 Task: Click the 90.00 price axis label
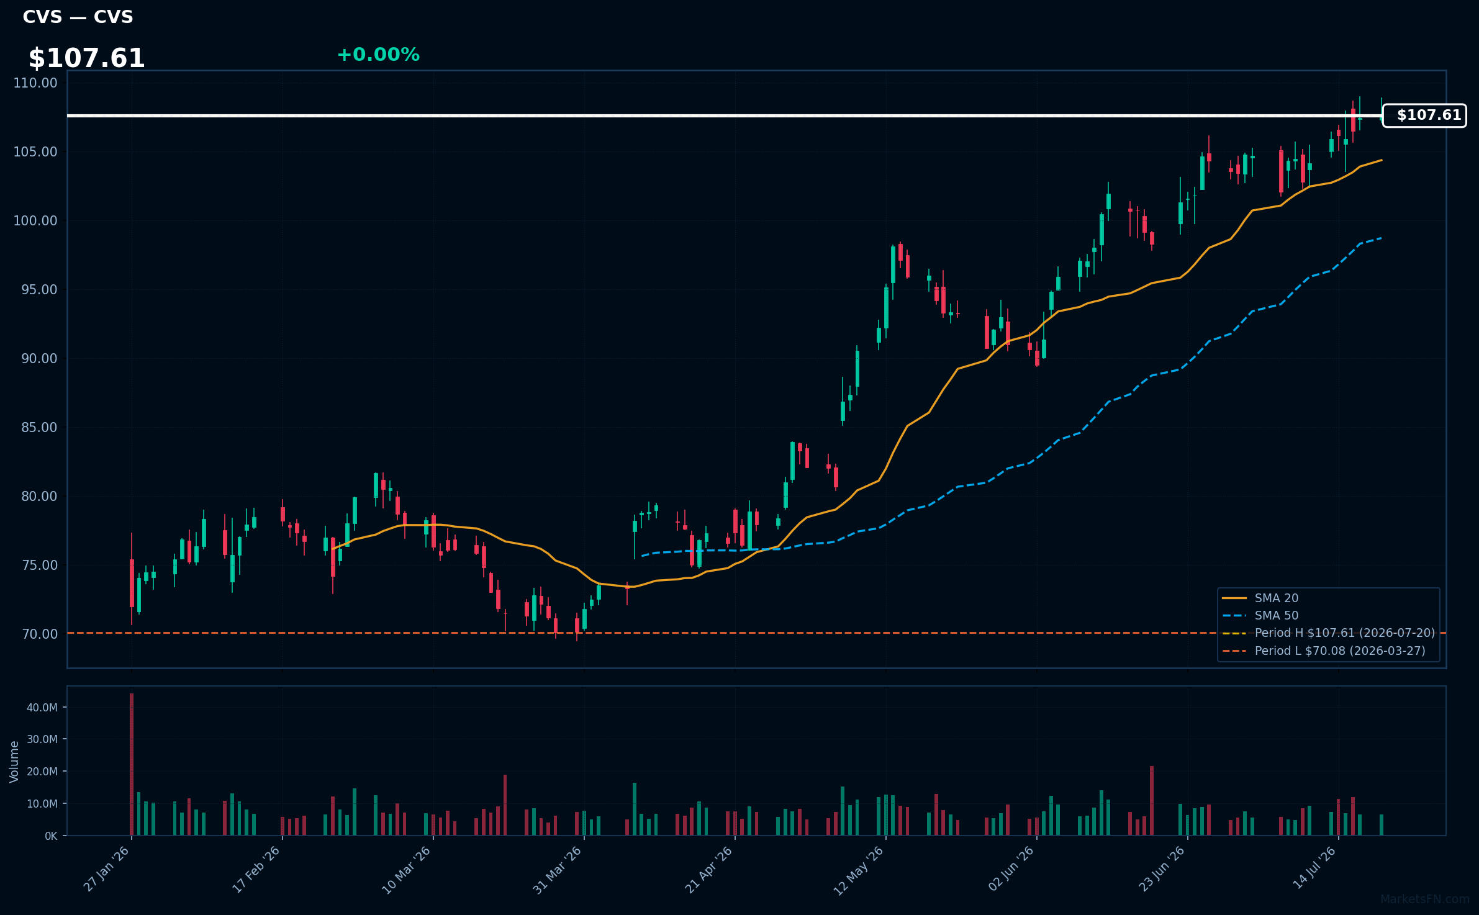tap(39, 359)
